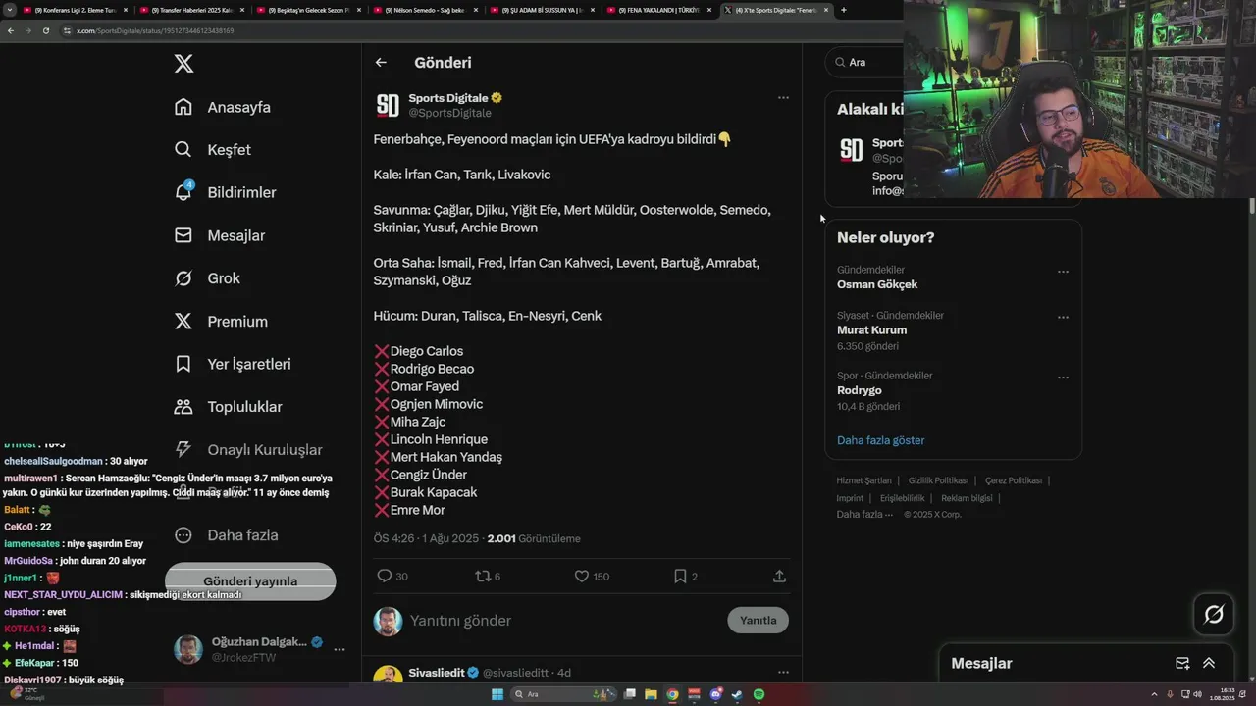Viewport: 1256px width, 706px height.
Task: Click the repost icon with 6 reposts
Action: point(482,577)
